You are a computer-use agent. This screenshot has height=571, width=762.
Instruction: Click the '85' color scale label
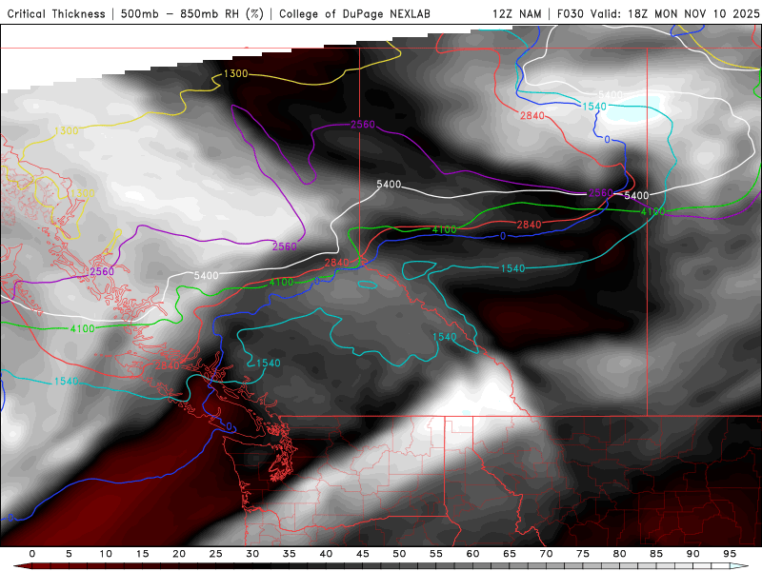(656, 554)
